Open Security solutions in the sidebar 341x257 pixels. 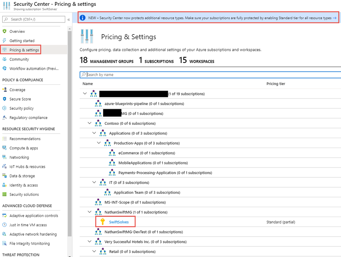tap(24, 194)
